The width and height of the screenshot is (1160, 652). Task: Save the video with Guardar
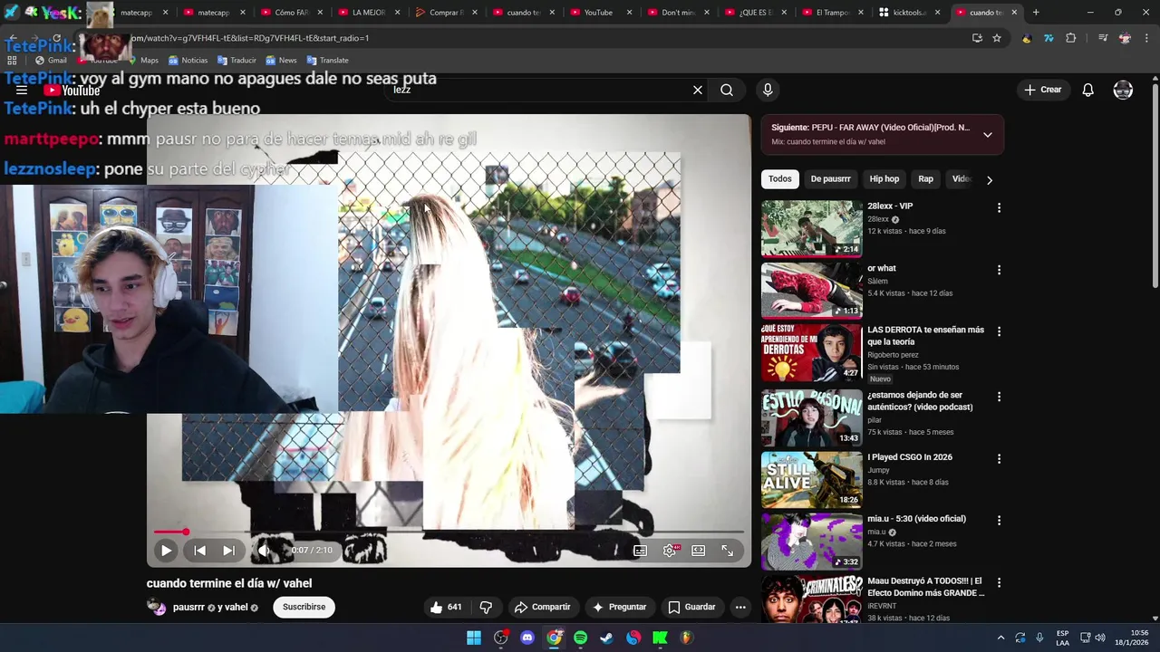coord(692,607)
